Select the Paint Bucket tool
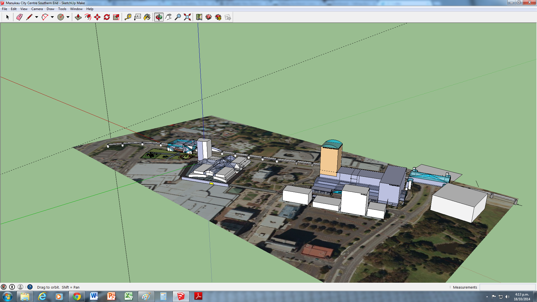537x302 pixels. [147, 17]
